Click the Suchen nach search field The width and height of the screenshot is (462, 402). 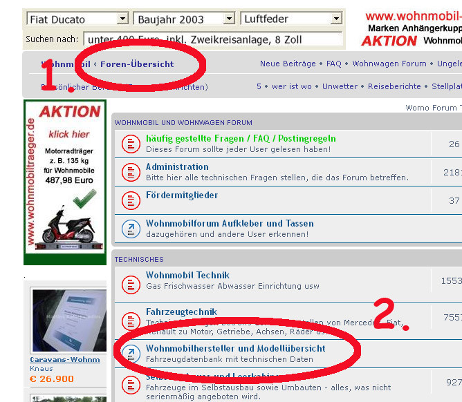(x=212, y=39)
